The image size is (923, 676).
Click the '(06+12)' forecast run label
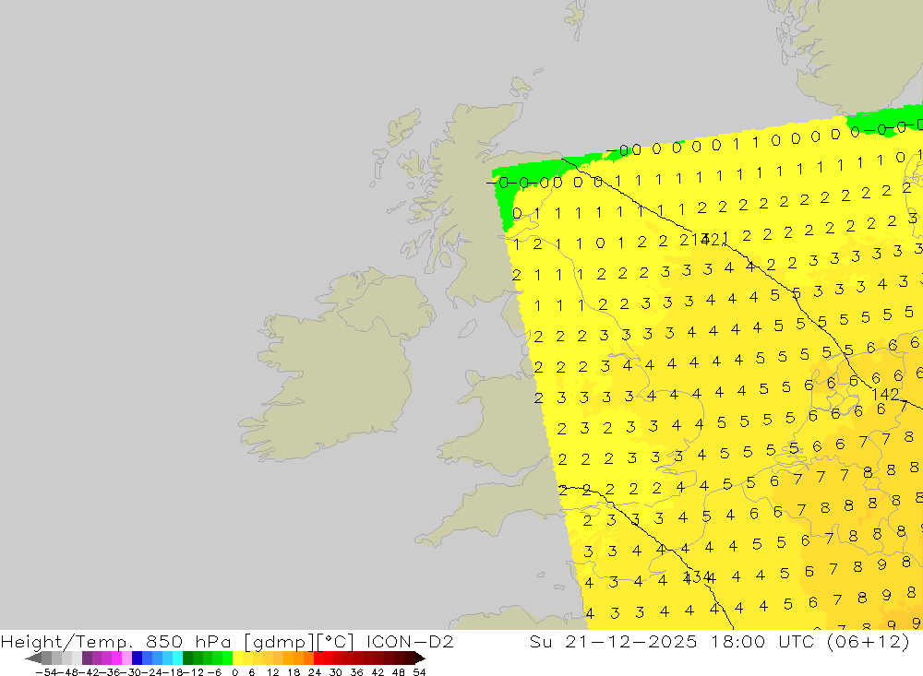point(869,641)
